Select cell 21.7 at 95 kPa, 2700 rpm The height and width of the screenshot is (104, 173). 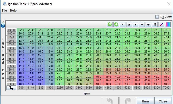69,37
